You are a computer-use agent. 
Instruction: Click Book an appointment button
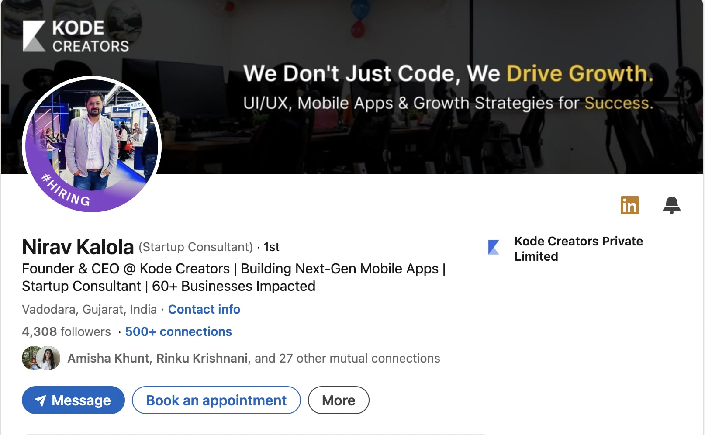(x=216, y=400)
